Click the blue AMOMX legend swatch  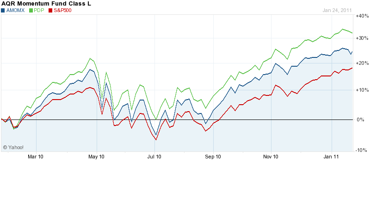3,10
